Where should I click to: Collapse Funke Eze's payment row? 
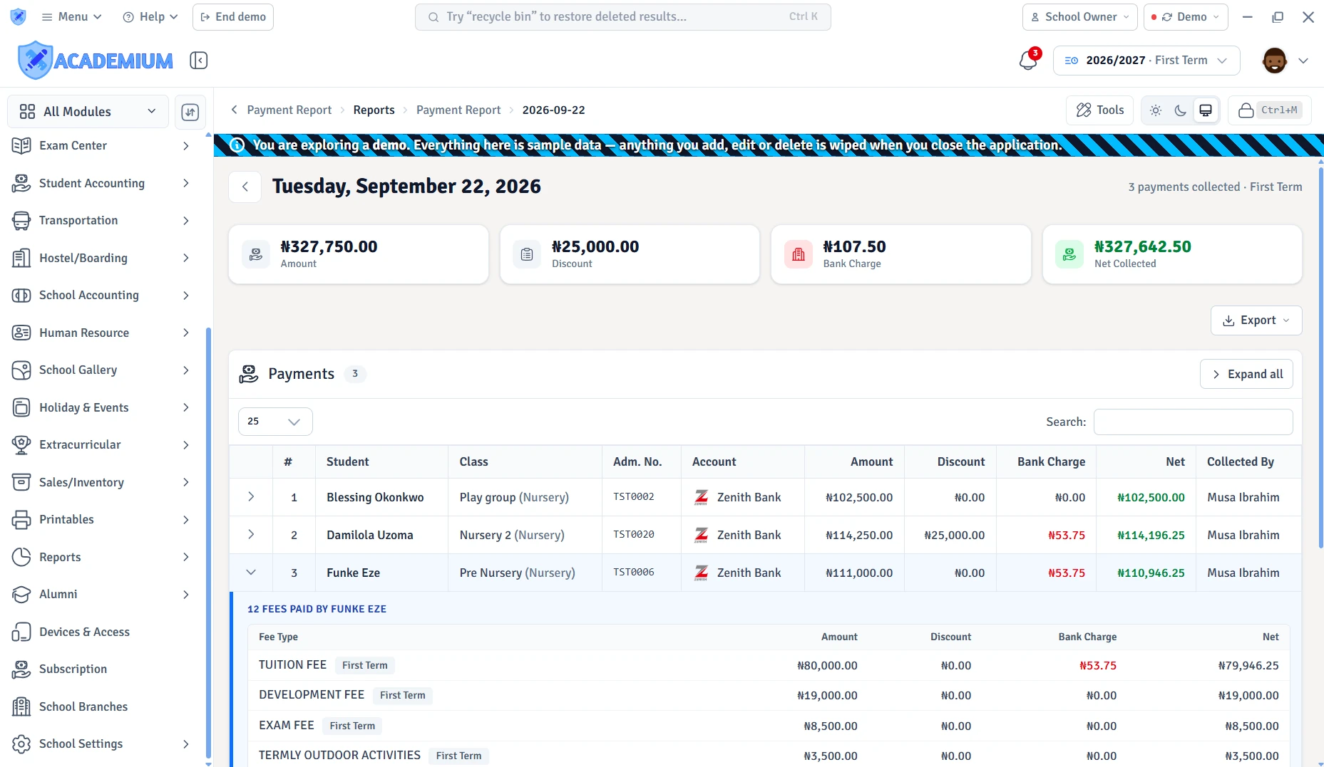(251, 573)
